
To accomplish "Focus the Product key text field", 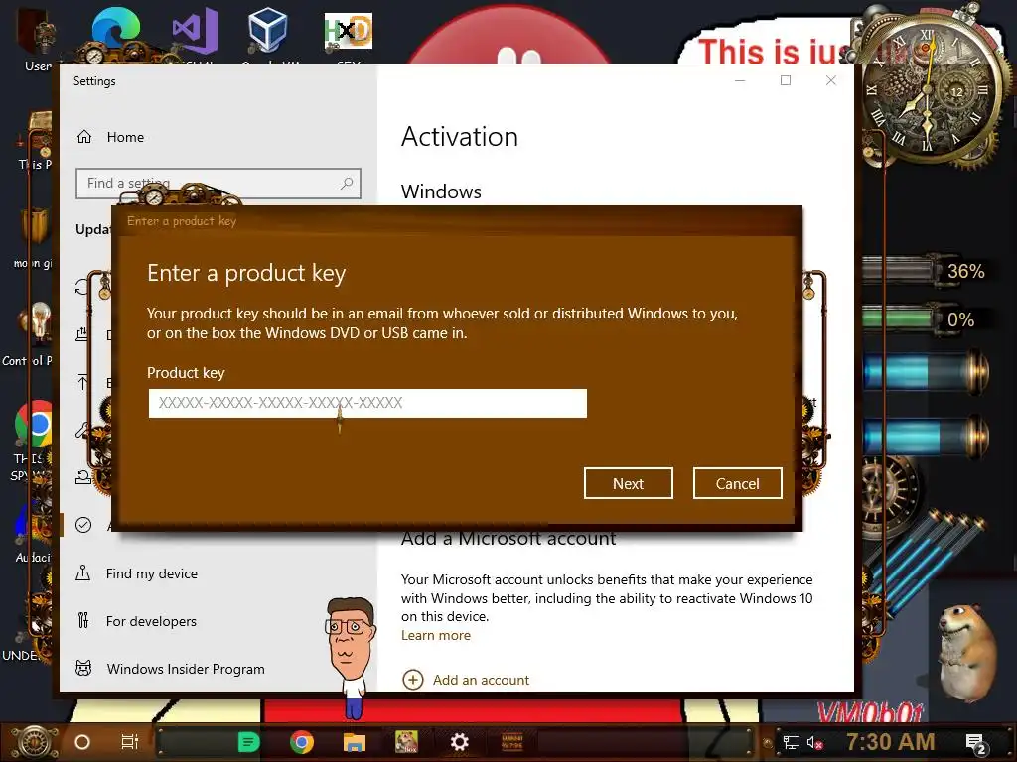I will (x=367, y=403).
